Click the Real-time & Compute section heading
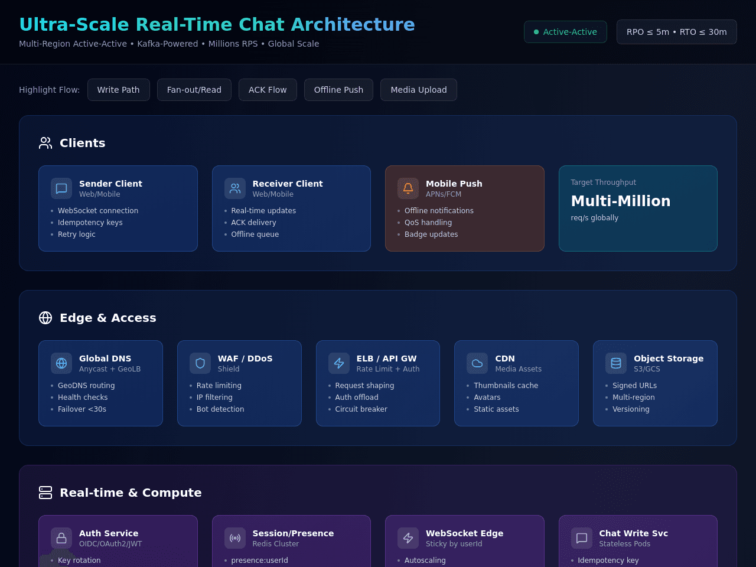This screenshot has width=756, height=567. click(x=131, y=493)
